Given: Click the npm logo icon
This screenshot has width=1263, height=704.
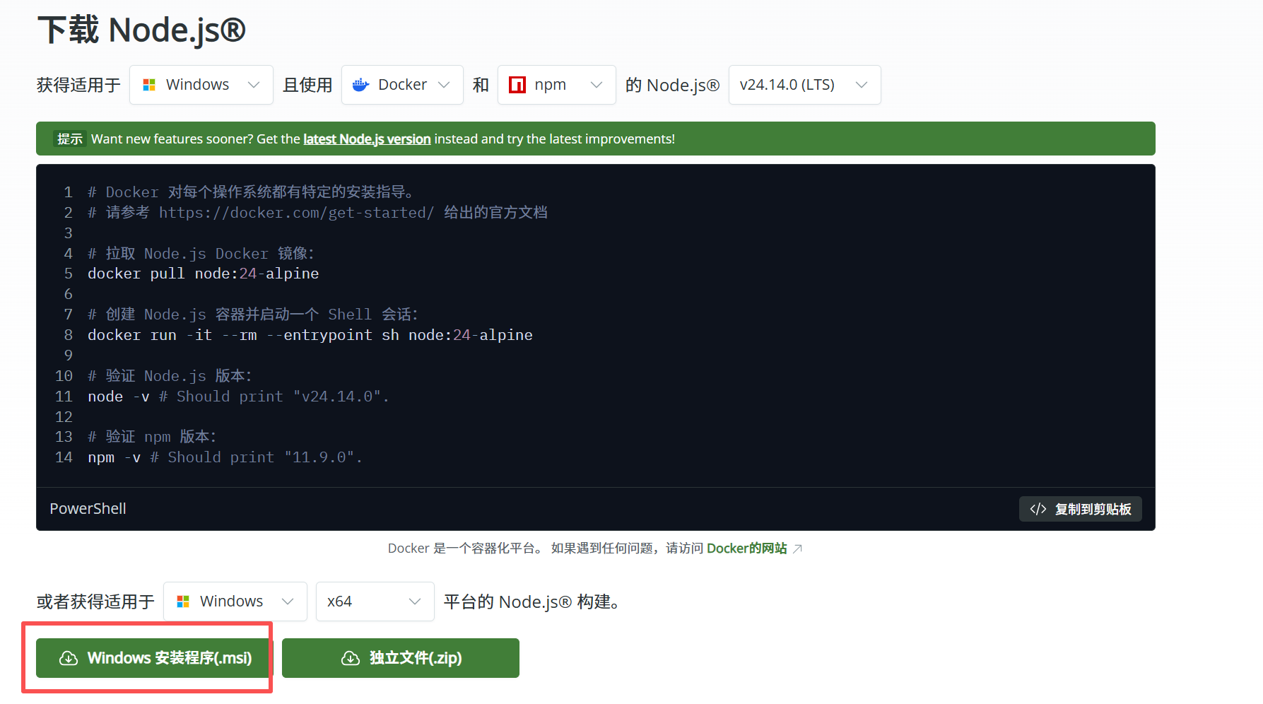Looking at the screenshot, I should click(517, 84).
